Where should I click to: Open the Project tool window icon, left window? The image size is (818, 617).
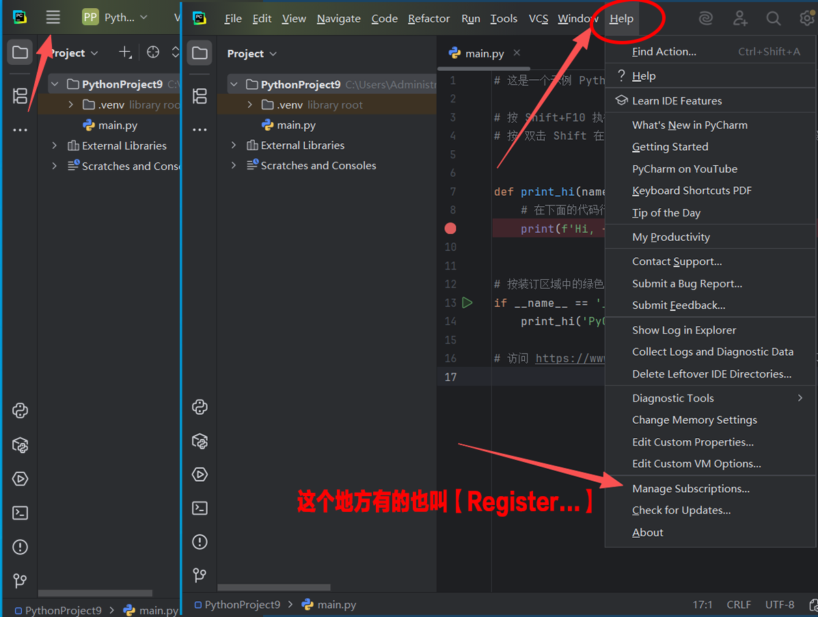tap(20, 53)
